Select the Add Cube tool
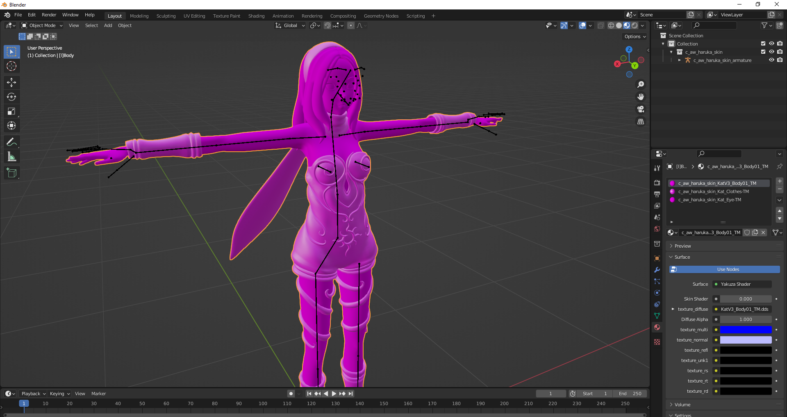The image size is (787, 417). coord(11,173)
